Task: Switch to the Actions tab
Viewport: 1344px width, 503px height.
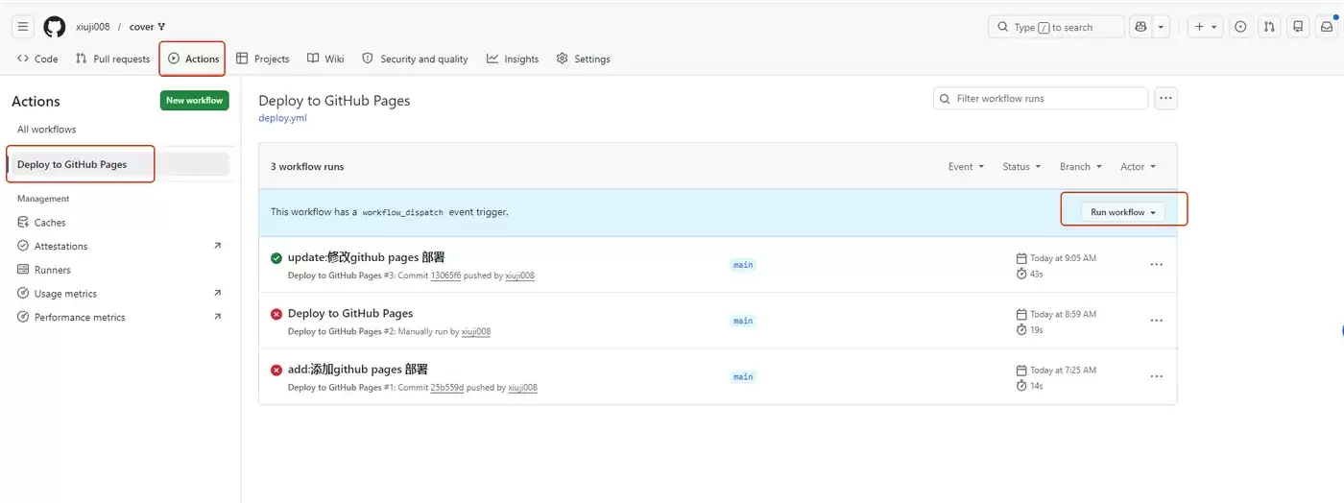Action: (193, 59)
